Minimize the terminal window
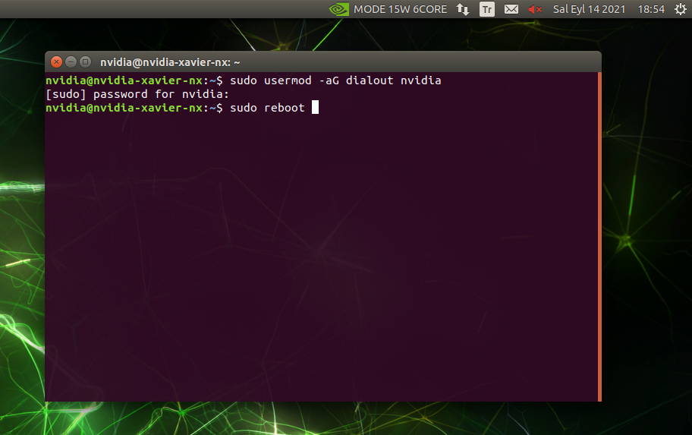 71,61
